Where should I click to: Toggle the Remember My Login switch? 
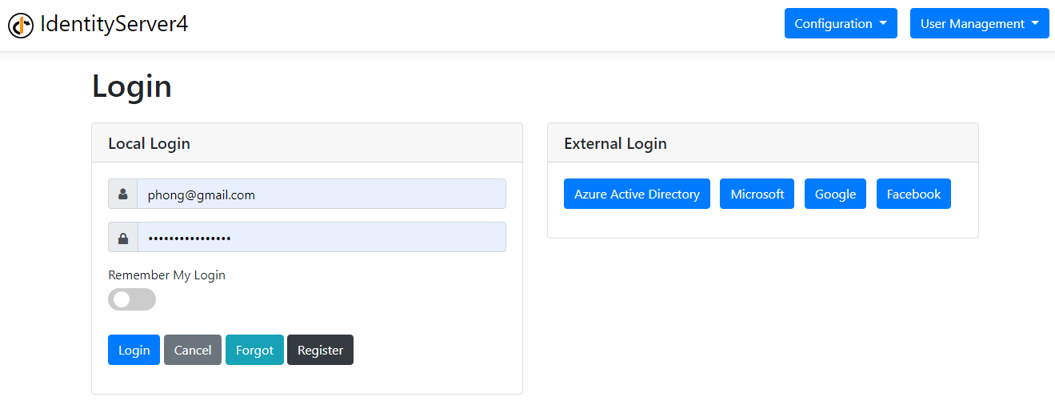pyautogui.click(x=132, y=299)
